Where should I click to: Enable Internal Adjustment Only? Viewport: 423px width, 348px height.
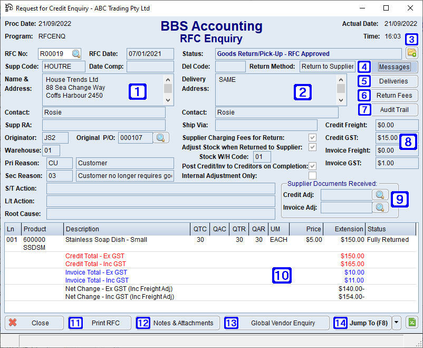click(x=311, y=174)
